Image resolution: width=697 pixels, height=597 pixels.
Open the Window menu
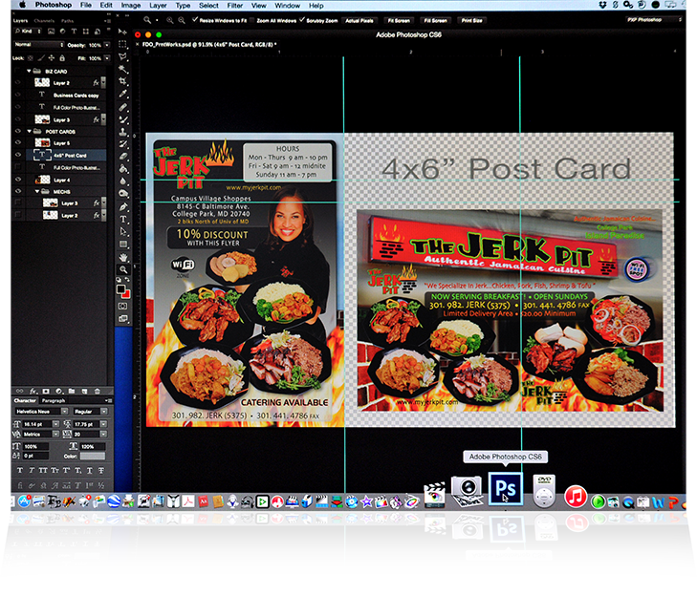(287, 6)
